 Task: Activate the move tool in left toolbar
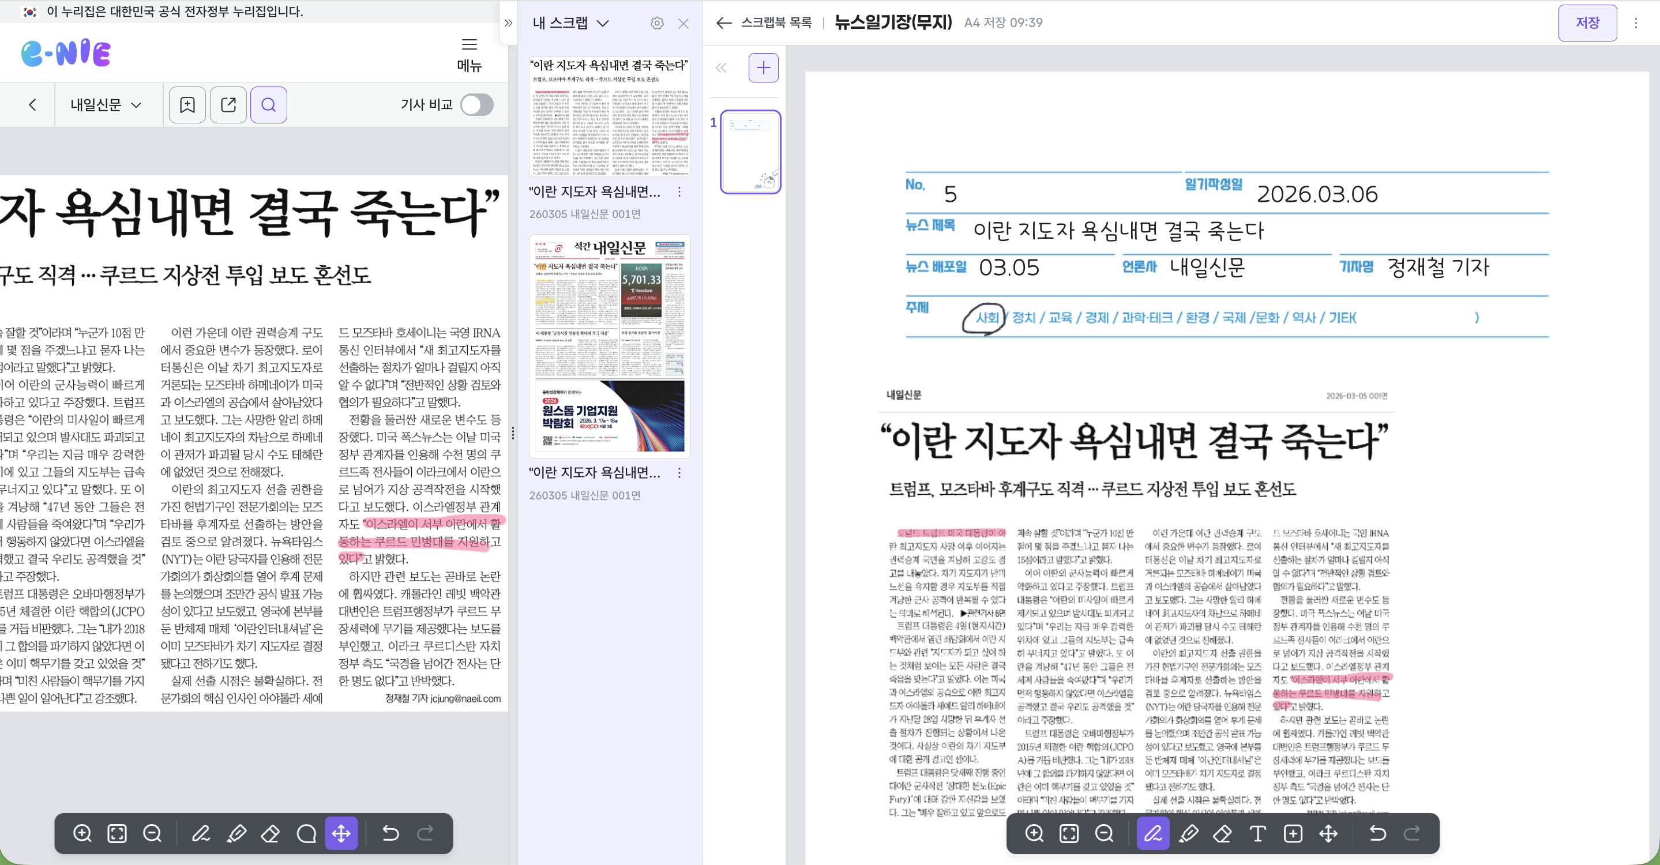click(341, 833)
